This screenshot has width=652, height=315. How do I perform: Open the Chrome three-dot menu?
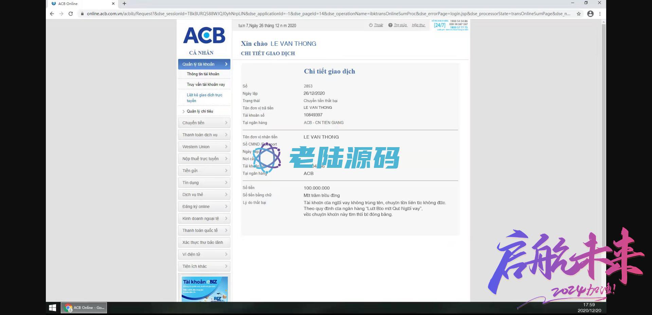(x=600, y=14)
